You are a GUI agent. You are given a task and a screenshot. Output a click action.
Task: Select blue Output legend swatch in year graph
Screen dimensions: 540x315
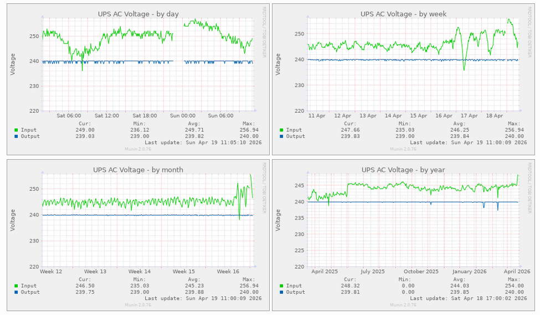click(x=280, y=292)
